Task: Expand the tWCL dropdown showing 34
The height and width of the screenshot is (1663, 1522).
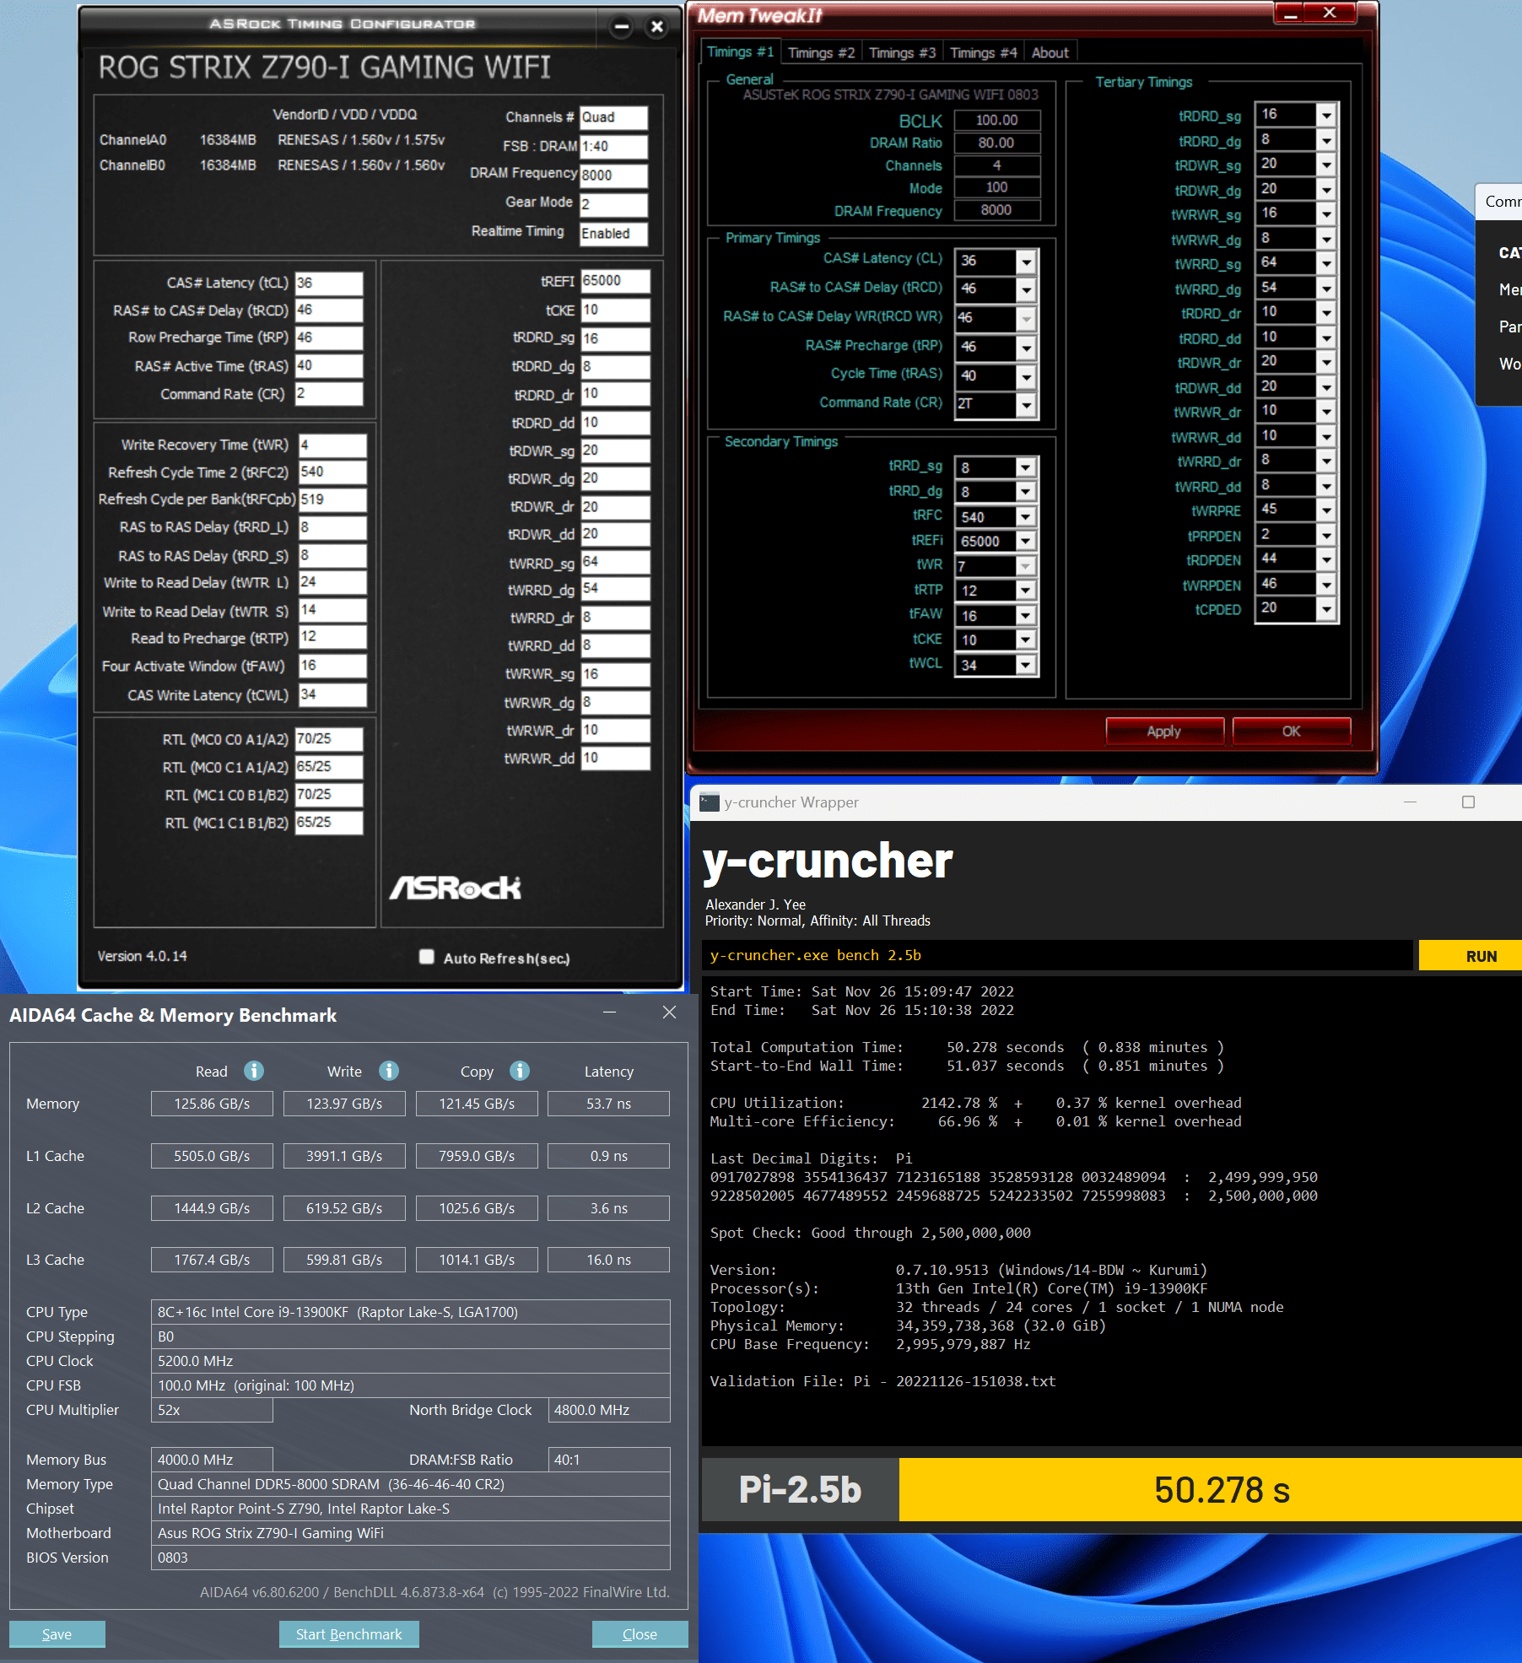Action: point(1026,665)
